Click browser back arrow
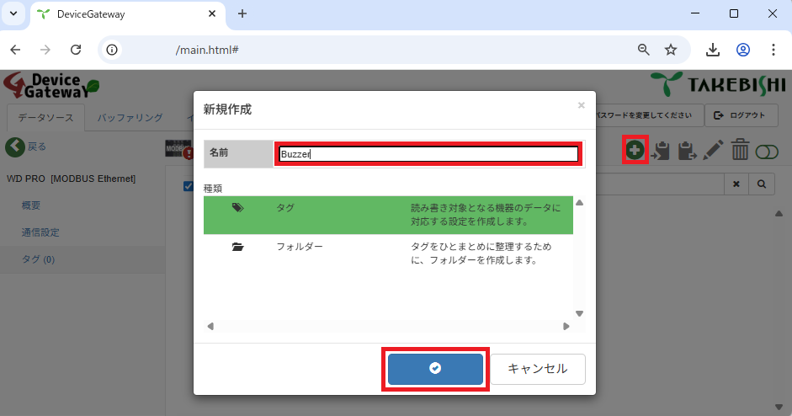The image size is (792, 416). pyautogui.click(x=16, y=50)
